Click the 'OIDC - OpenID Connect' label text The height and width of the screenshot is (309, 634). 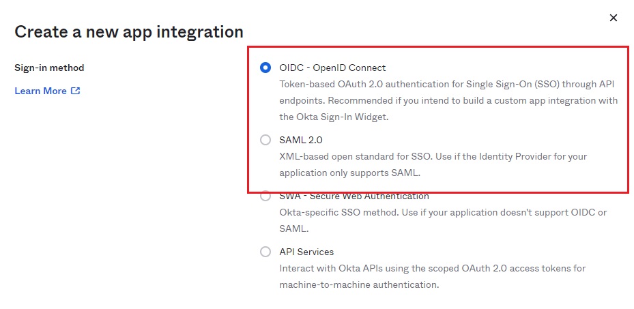click(332, 68)
